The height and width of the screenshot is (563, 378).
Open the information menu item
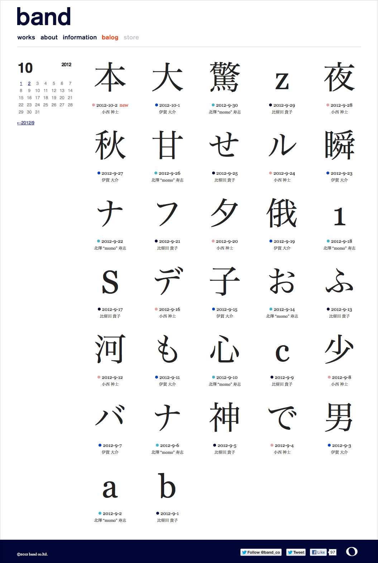[80, 37]
